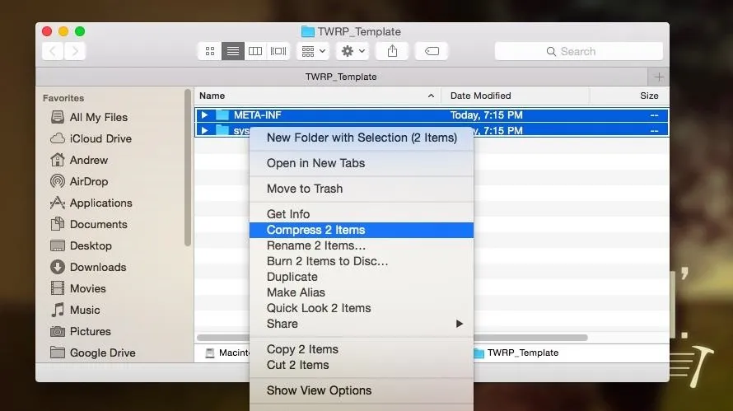This screenshot has width=733, height=411.
Task: Click the Share toolbar button
Action: pyautogui.click(x=393, y=51)
